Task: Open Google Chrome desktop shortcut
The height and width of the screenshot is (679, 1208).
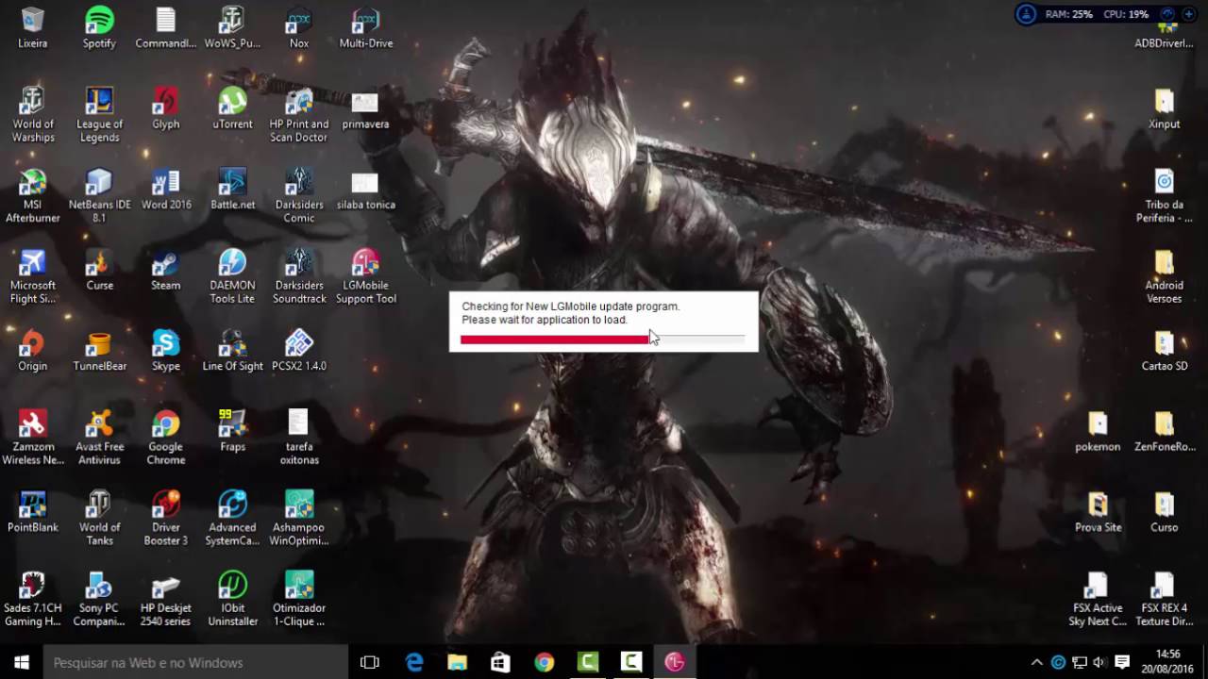Action: [x=166, y=438]
